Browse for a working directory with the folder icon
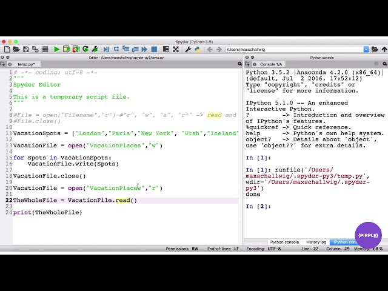388x291 pixels. pyautogui.click(x=375, y=49)
